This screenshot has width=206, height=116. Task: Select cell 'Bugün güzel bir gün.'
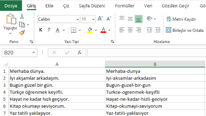(x=57, y=85)
